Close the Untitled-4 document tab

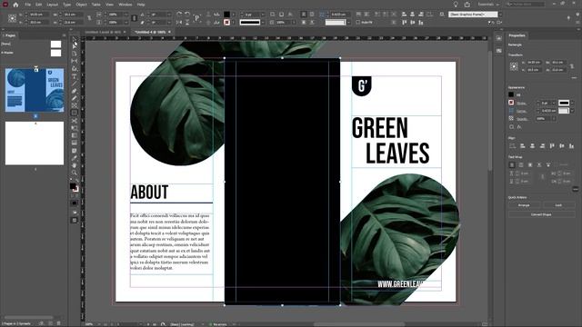pyautogui.click(x=170, y=33)
